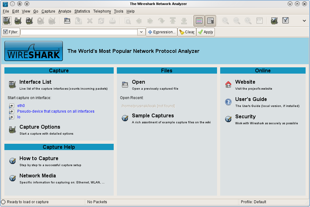Click Profile: Default in status bar

(253, 202)
